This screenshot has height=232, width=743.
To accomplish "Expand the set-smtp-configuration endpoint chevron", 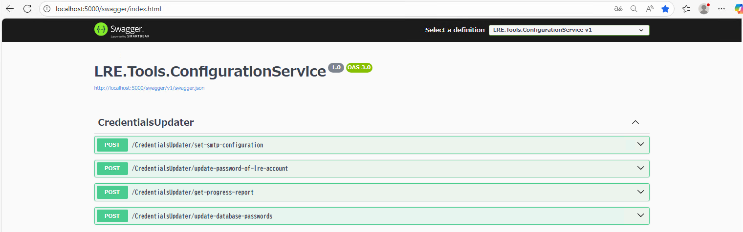I will click(641, 144).
